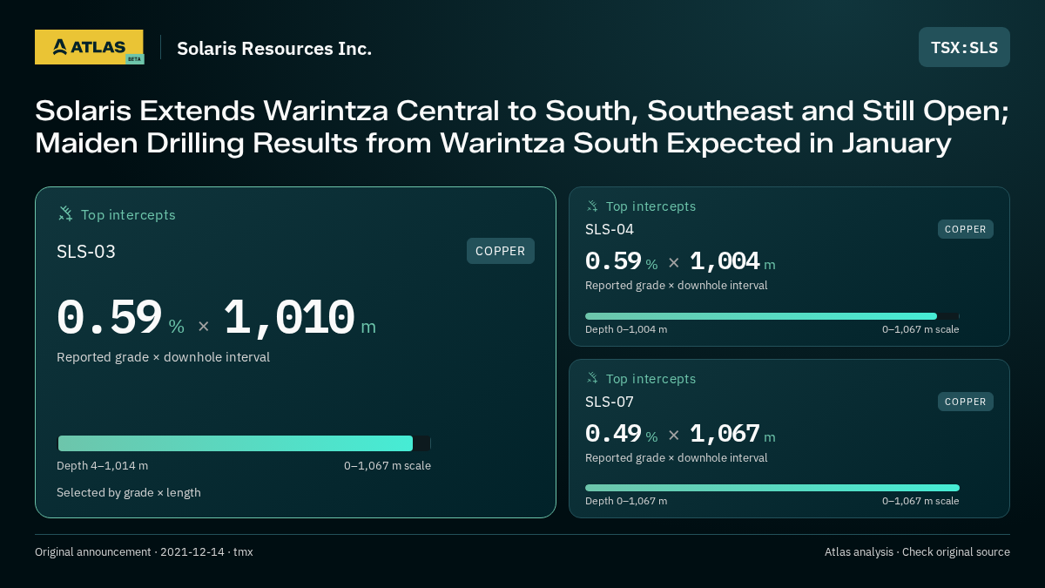Click 'Depth 0–1,004 m' label
1045x588 pixels.
626,329
